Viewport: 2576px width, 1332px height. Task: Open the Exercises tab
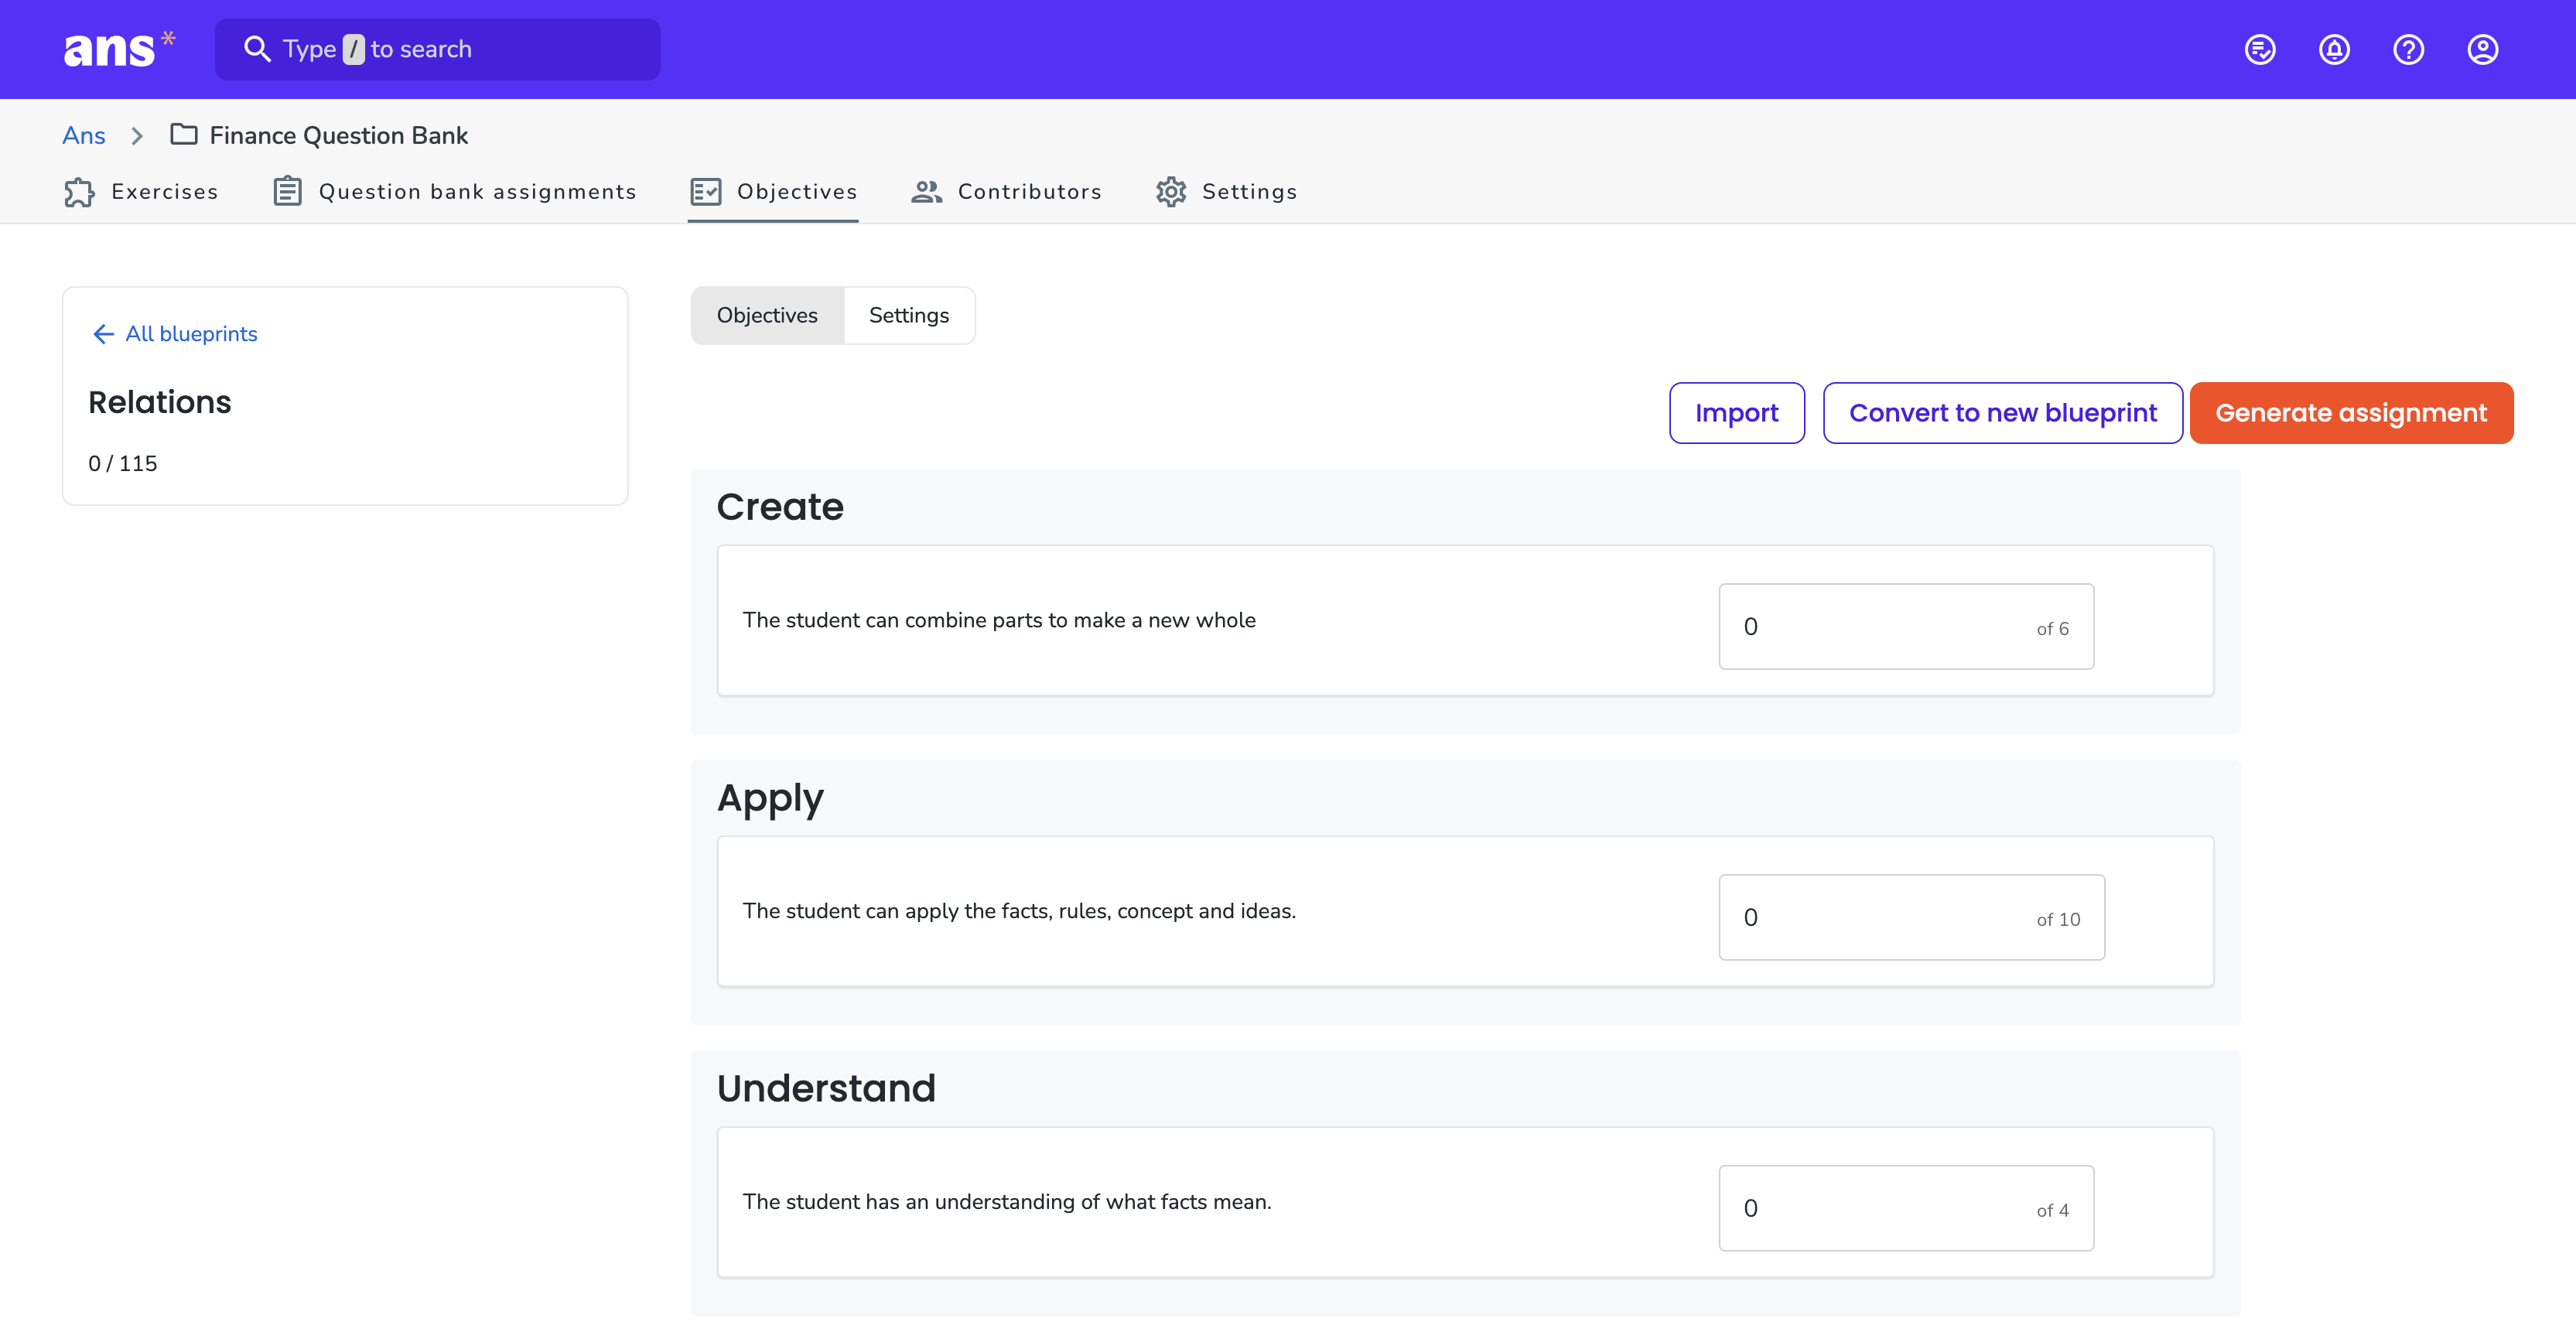[x=141, y=192]
